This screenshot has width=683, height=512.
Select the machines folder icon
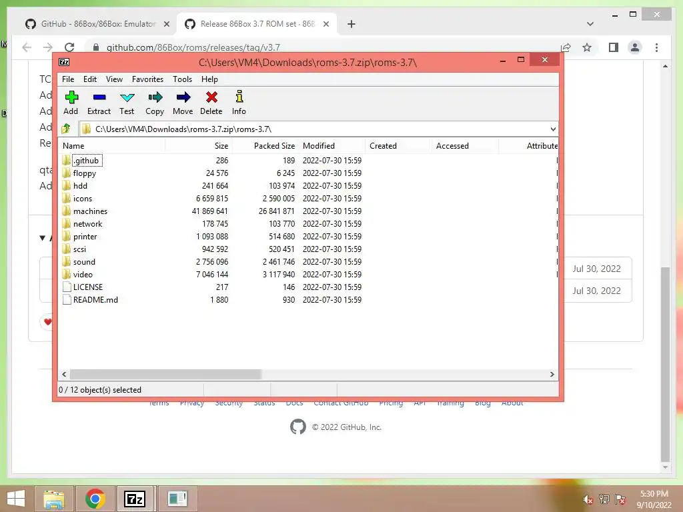66,211
